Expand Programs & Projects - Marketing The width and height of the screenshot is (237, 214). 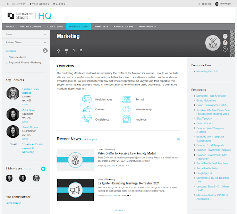point(7,63)
